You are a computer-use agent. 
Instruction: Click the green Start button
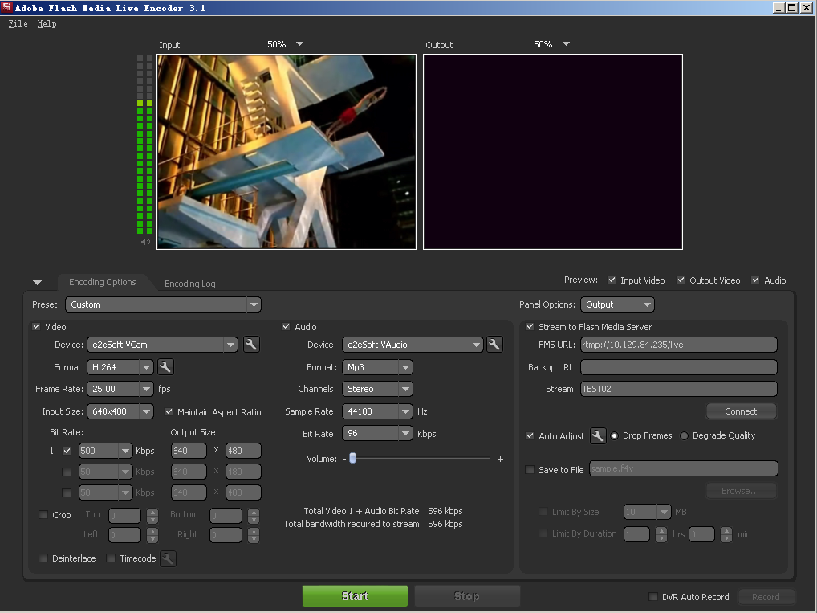[x=355, y=596]
